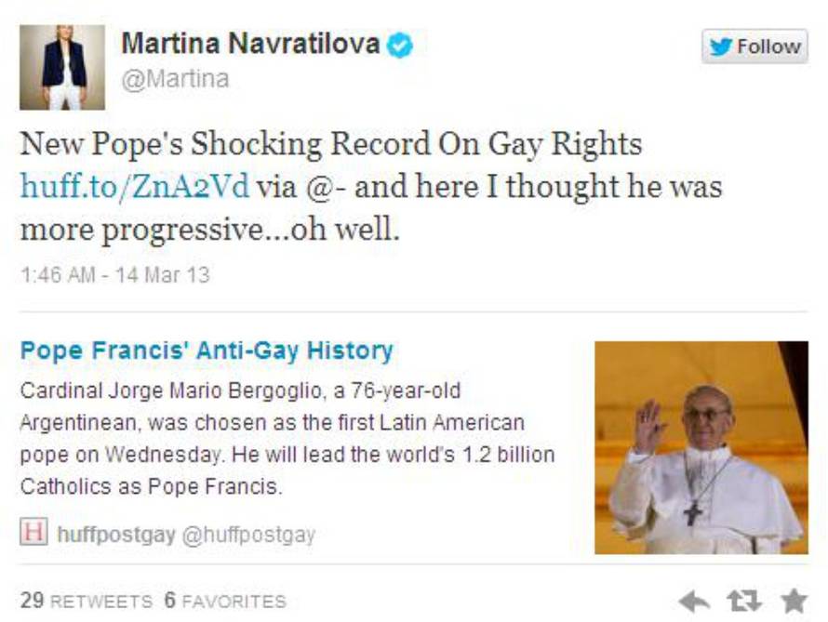
Task: View the 29 retweets list
Action: (x=87, y=601)
